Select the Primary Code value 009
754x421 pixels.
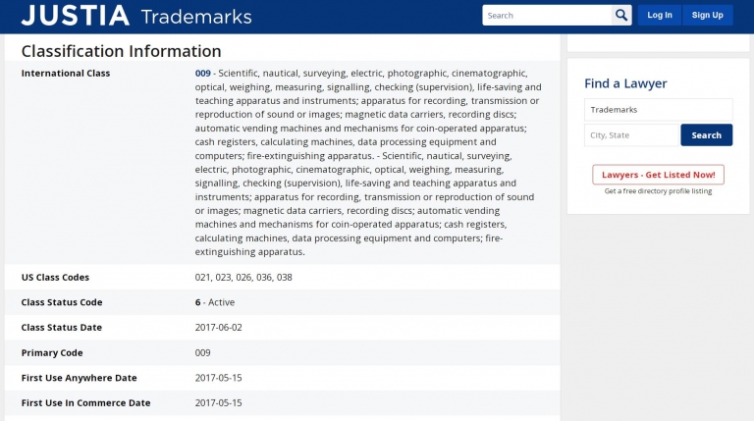pyautogui.click(x=202, y=352)
